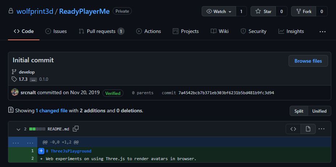
Task: Click the Watch button
Action: tap(219, 11)
